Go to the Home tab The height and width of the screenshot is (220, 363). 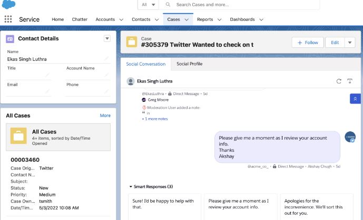pos(57,19)
